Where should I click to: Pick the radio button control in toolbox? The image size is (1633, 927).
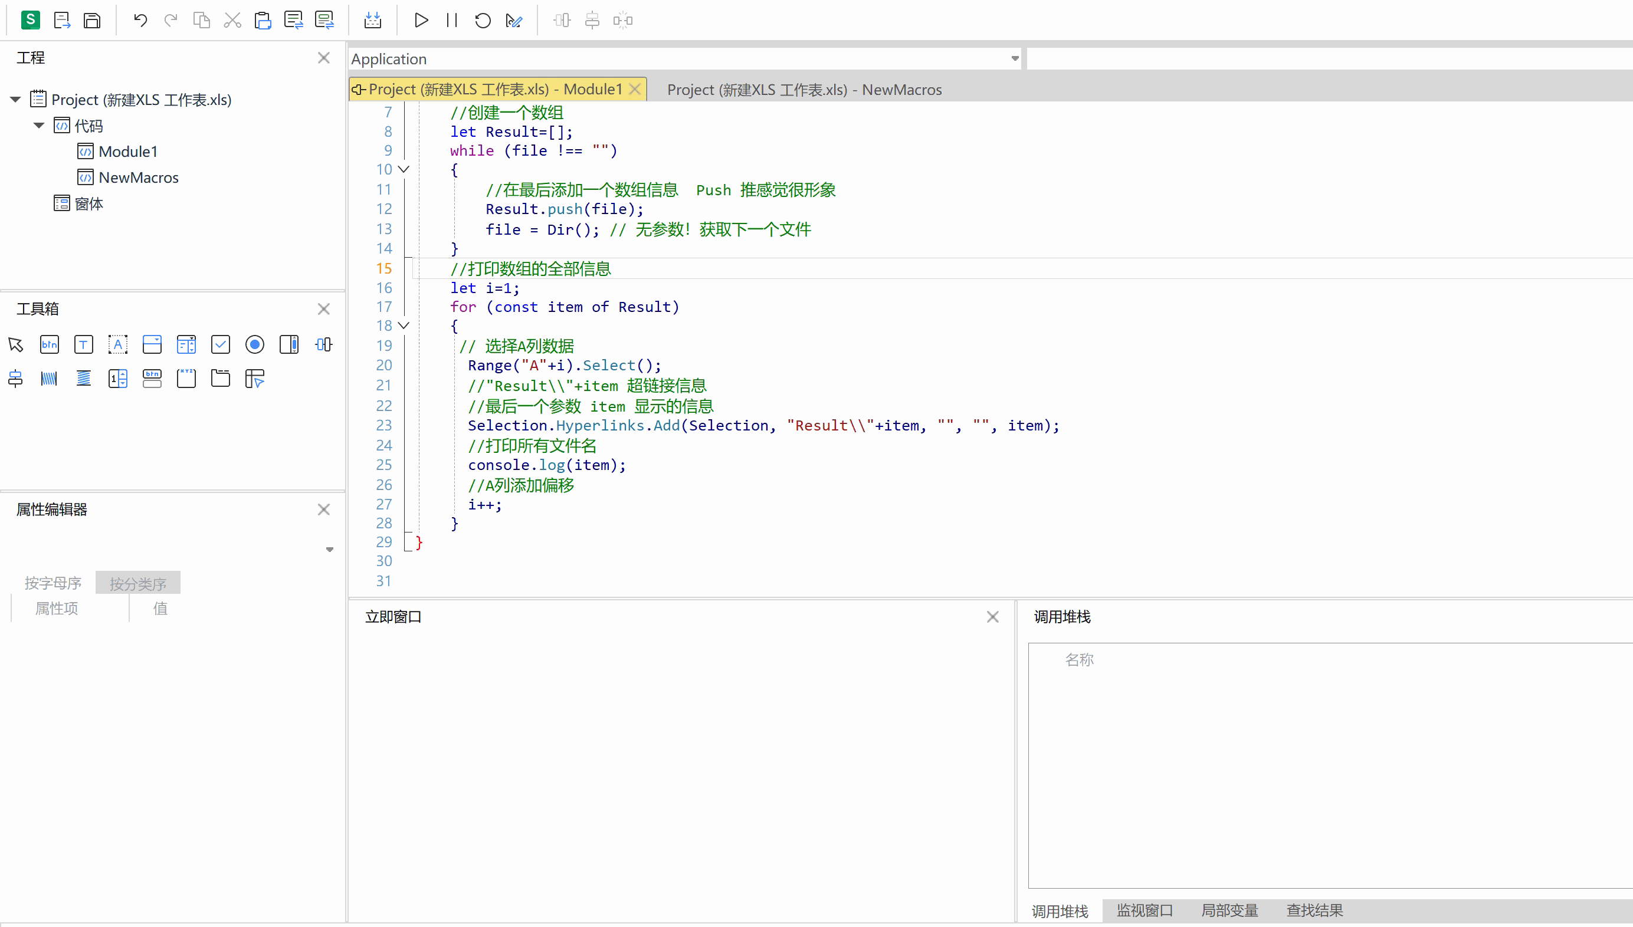(x=255, y=344)
